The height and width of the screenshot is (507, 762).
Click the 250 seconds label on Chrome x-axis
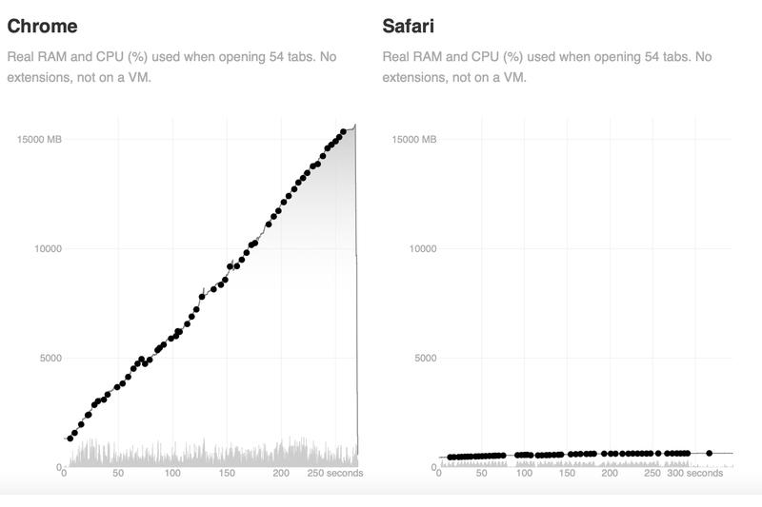(334, 473)
